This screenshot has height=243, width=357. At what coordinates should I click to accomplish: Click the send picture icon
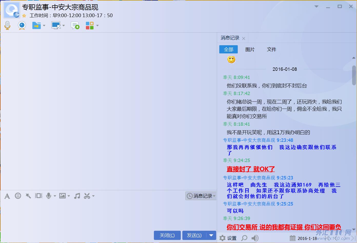pos(62,196)
